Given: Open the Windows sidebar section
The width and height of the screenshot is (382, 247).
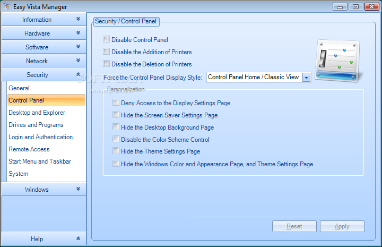Looking at the screenshot, I should pos(44,189).
